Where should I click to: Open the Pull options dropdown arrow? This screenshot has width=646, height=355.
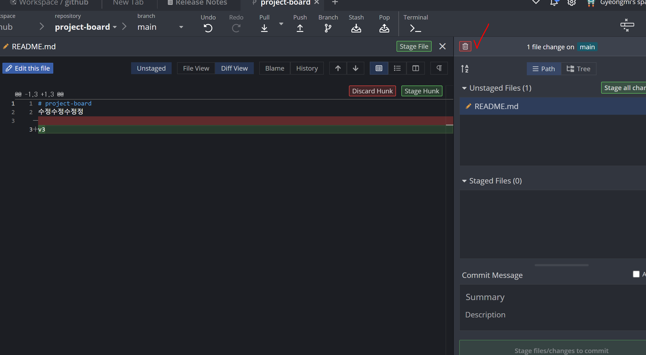[x=281, y=24]
